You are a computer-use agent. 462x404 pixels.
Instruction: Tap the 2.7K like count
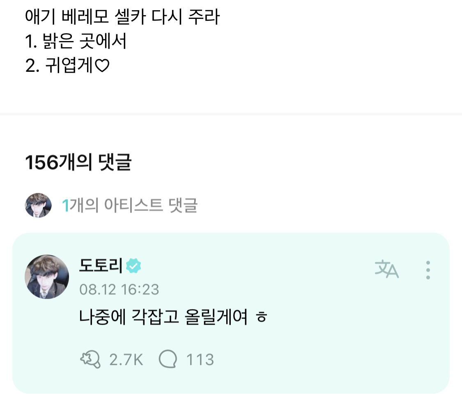click(126, 360)
